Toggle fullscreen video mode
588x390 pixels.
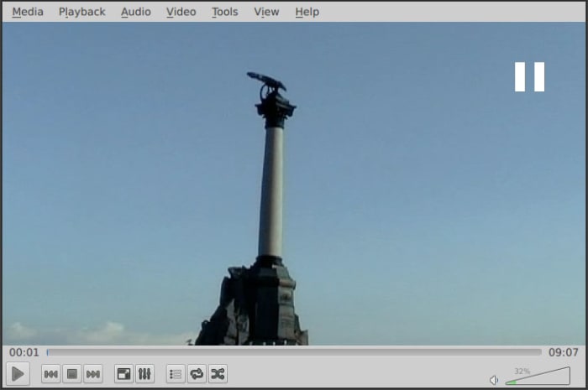pos(123,374)
